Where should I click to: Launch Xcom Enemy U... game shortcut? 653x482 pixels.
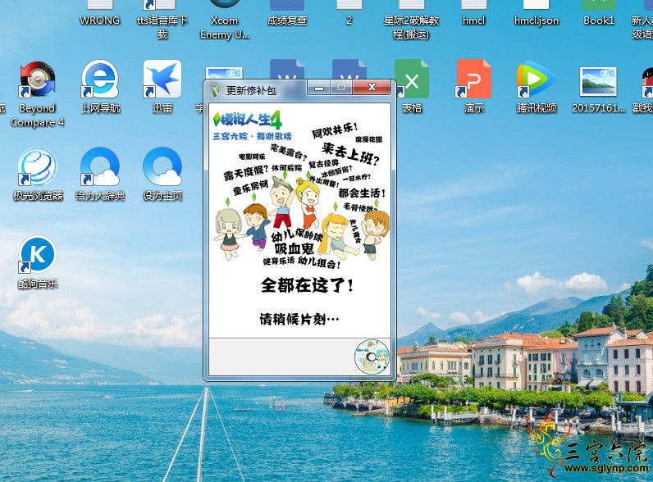click(x=225, y=20)
